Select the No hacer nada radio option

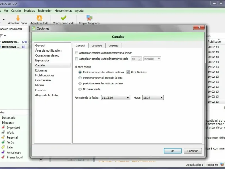[x=80, y=89]
